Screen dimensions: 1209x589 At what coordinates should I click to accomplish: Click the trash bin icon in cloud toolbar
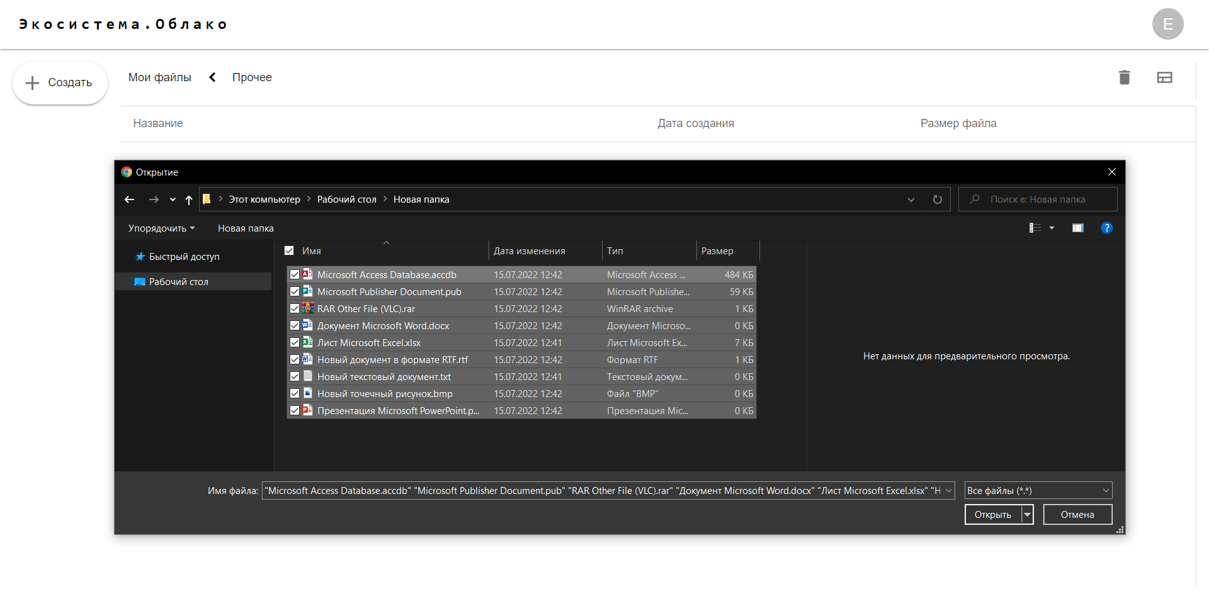pos(1124,77)
